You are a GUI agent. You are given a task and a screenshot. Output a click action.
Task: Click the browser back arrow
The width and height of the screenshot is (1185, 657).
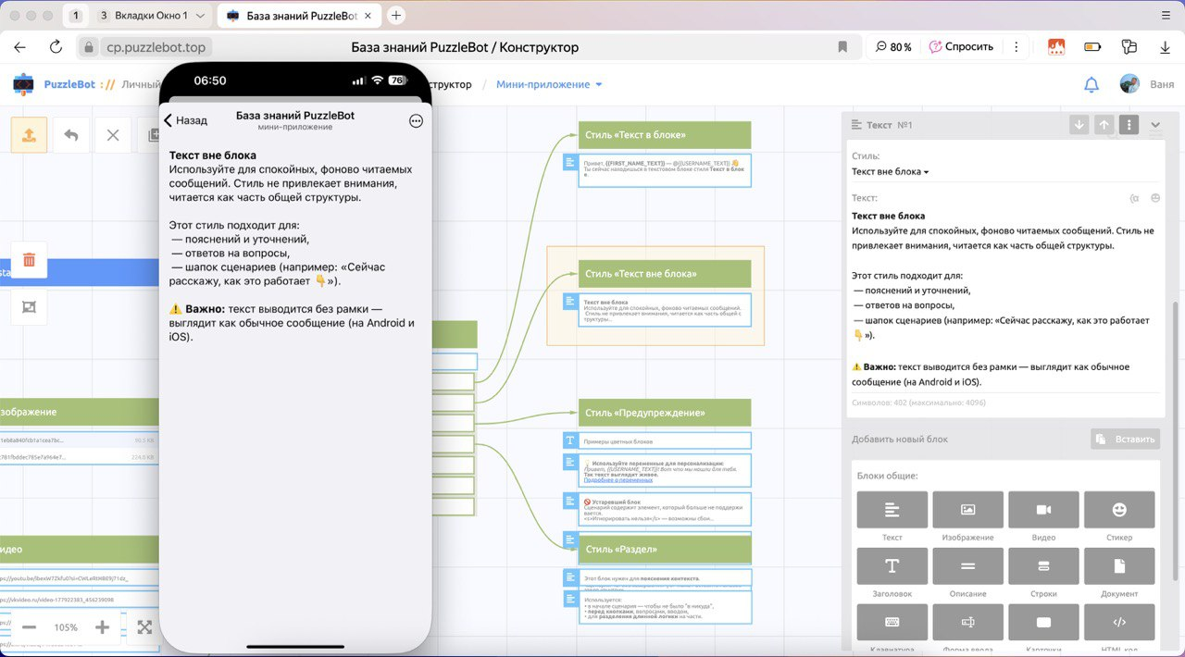(20, 46)
